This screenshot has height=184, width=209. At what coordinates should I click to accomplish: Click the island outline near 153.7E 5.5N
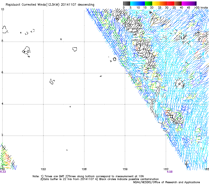pos(52,82)
